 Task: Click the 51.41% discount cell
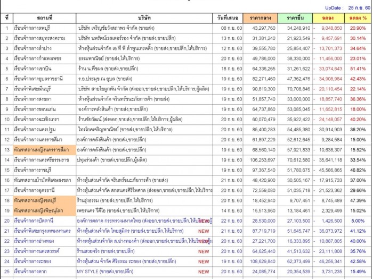357,69
